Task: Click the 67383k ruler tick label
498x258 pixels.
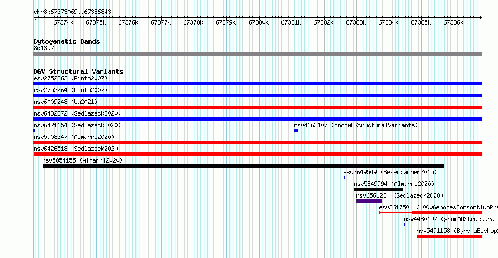Action: click(356, 22)
